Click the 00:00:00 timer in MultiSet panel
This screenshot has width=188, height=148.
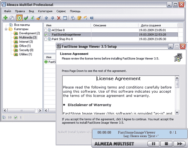click(x=104, y=133)
